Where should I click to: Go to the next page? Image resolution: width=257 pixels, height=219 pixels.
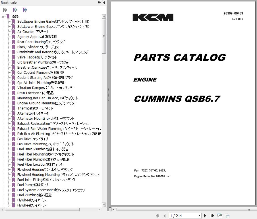coord(205,216)
